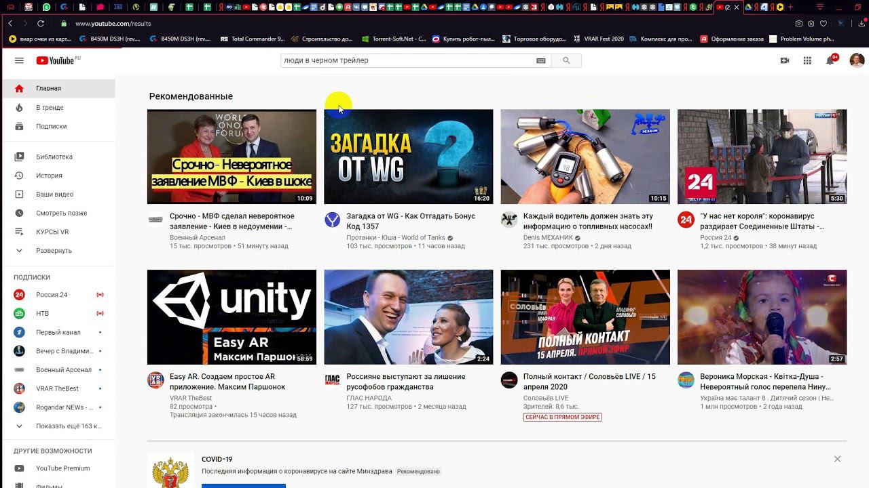This screenshot has width=869, height=488.
Task: Click the search magnifier button
Action: click(x=566, y=60)
